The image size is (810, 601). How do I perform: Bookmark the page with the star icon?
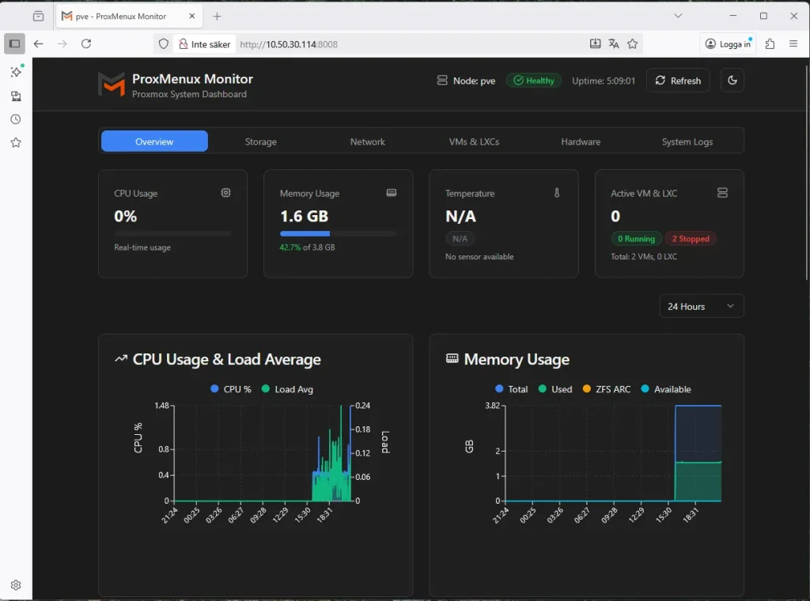click(x=632, y=44)
